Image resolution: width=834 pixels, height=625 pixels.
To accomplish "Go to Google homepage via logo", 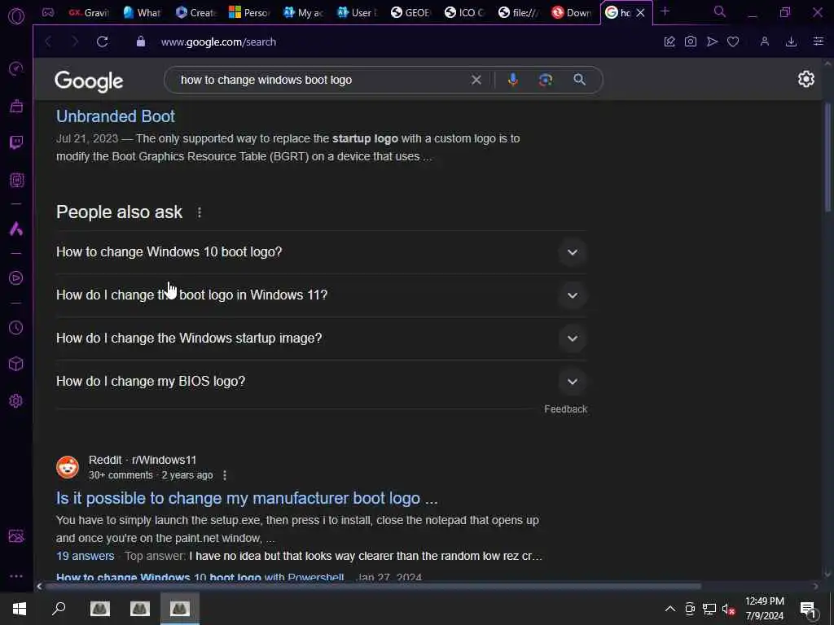I will [x=89, y=81].
